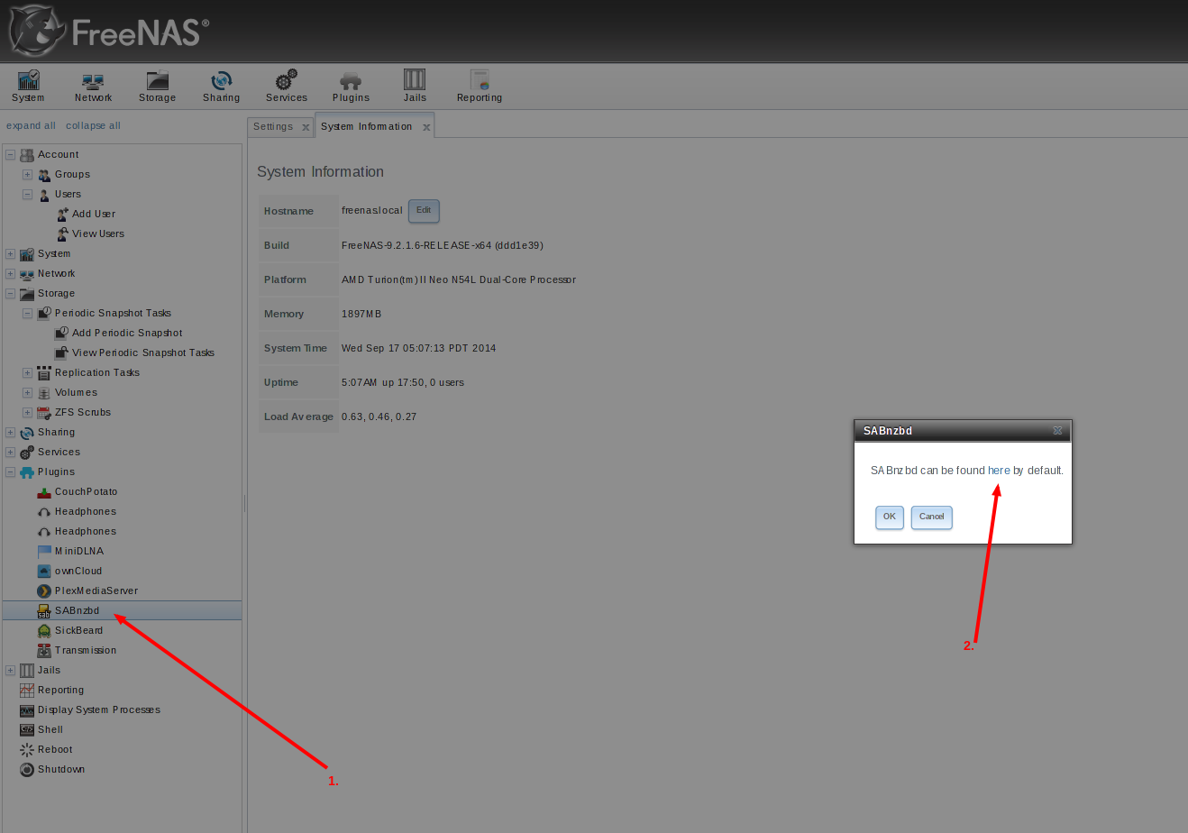The width and height of the screenshot is (1188, 833).
Task: Click the SABnzbd plugin icon
Action: (x=44, y=611)
